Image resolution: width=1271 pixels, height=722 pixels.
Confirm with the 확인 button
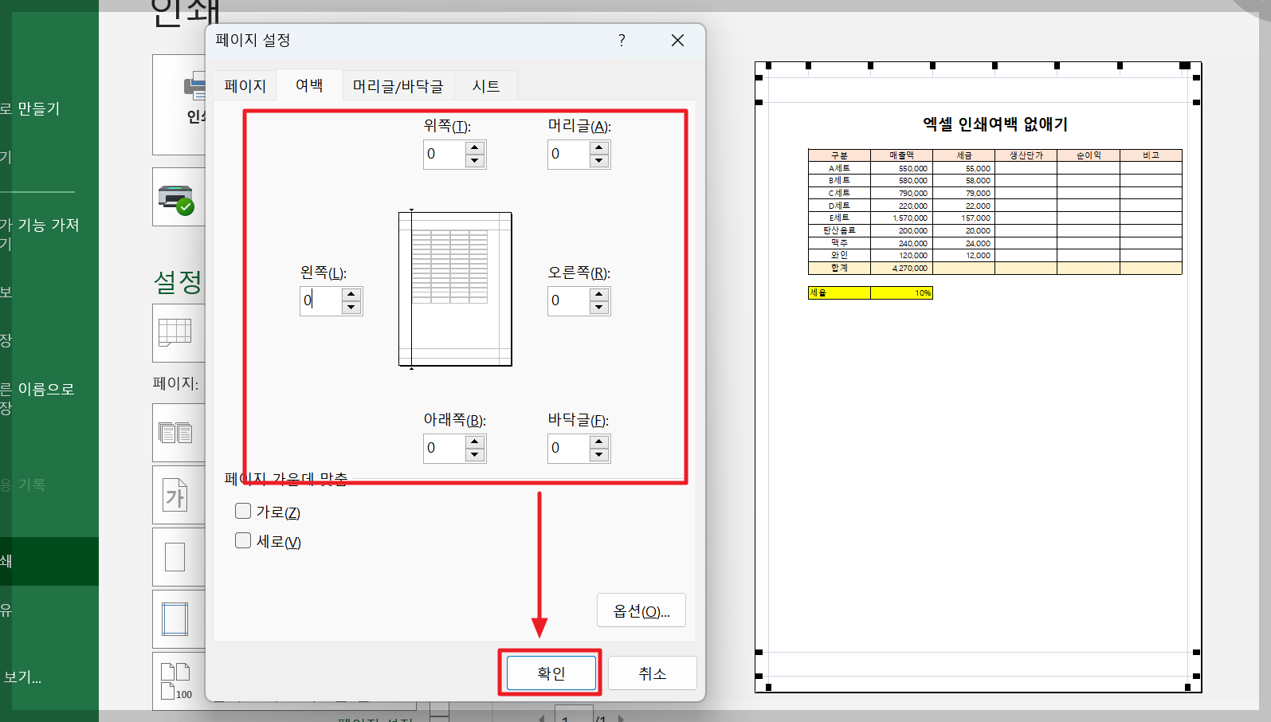coord(551,673)
